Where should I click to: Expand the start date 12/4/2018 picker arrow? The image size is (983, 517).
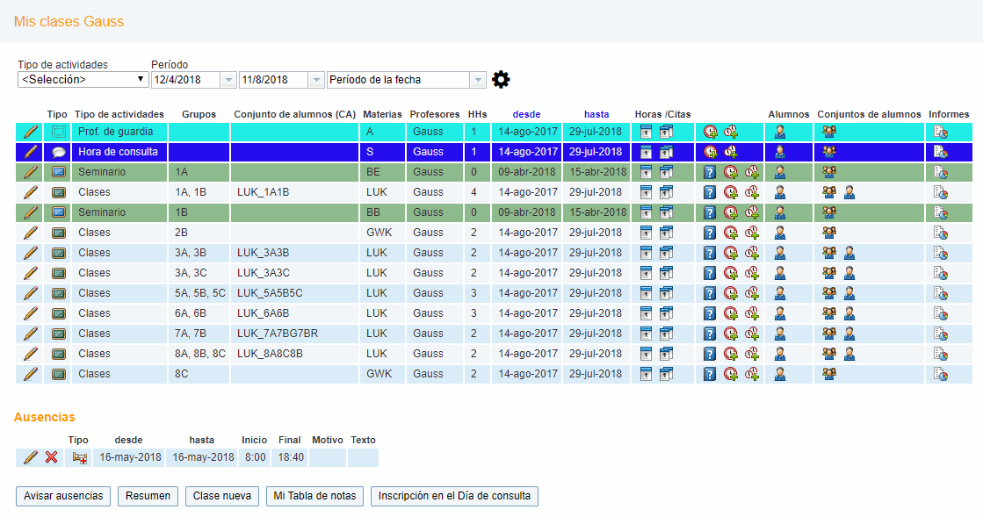pyautogui.click(x=228, y=80)
